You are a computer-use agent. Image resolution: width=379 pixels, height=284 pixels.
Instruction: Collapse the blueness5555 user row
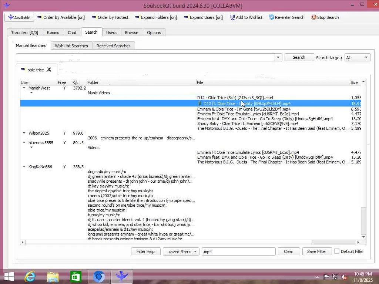(x=24, y=143)
